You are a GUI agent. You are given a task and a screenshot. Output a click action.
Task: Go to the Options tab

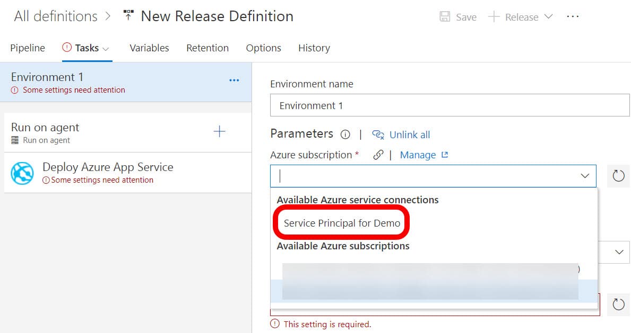coord(263,48)
